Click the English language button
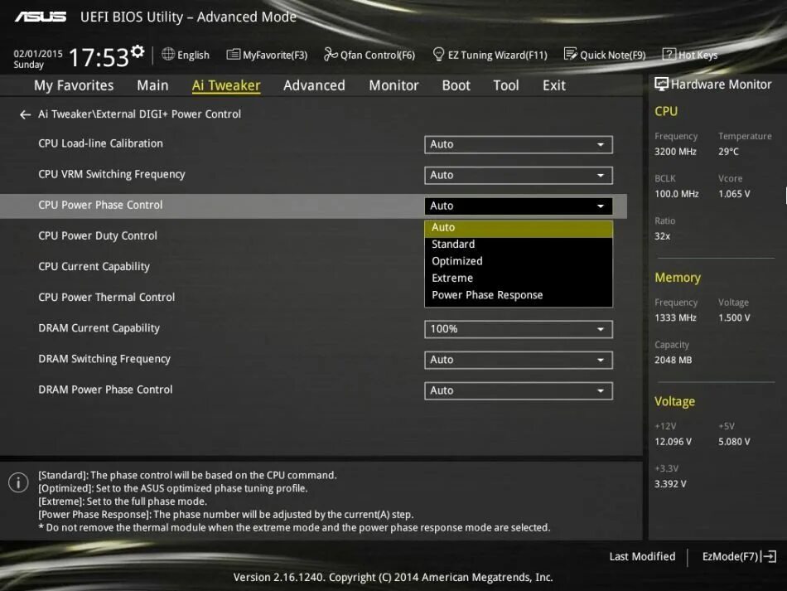The height and width of the screenshot is (591, 787). click(186, 55)
